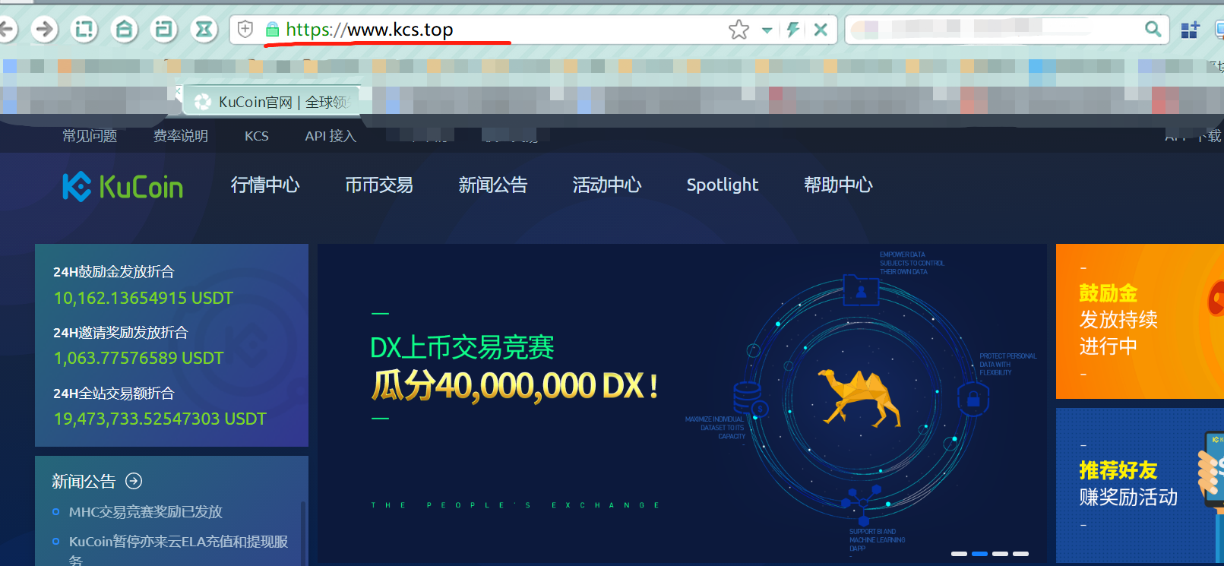Click the lightning bolt speed mode icon
Screen dimensions: 1224x566
(793, 30)
